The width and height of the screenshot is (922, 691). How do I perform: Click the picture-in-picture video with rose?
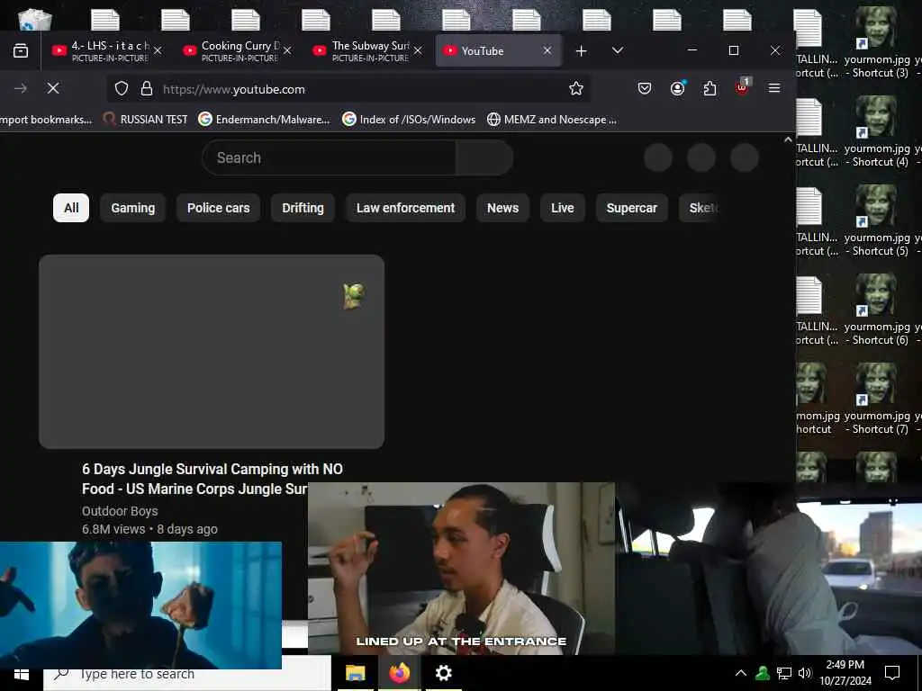tap(140, 606)
